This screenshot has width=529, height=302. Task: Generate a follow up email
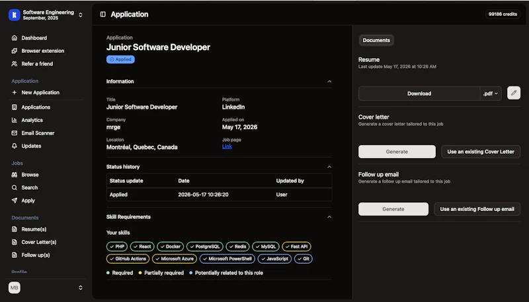click(x=393, y=209)
